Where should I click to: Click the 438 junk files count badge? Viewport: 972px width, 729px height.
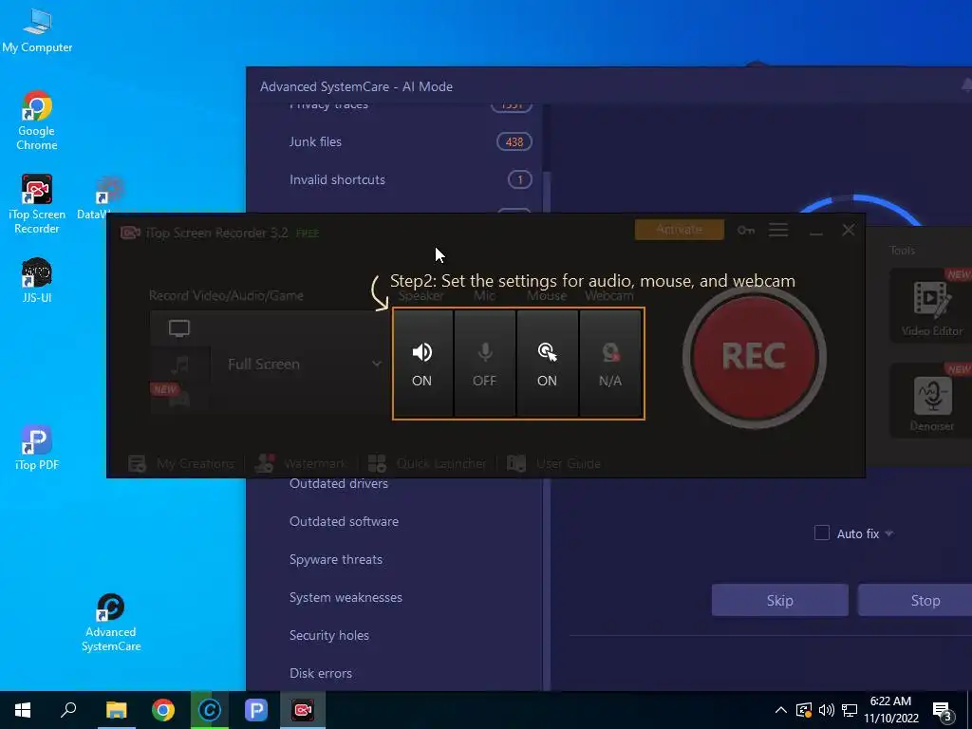514,142
